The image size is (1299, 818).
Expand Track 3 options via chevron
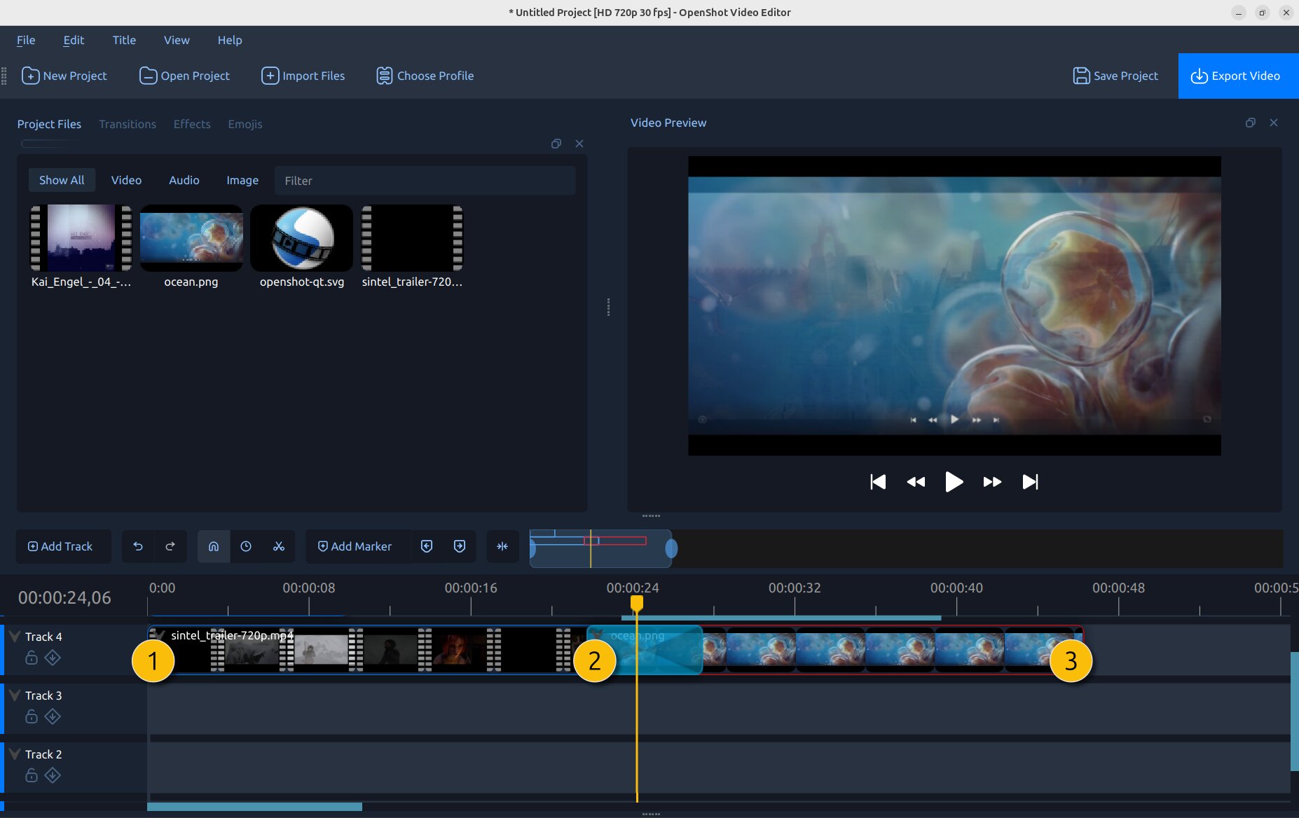tap(13, 695)
